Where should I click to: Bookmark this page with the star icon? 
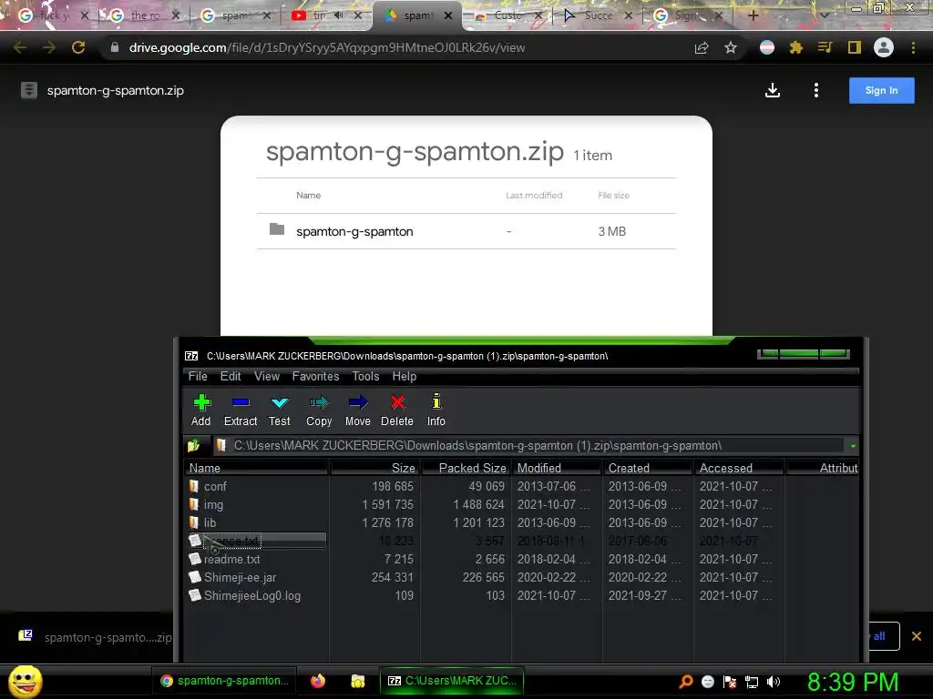pos(731,47)
